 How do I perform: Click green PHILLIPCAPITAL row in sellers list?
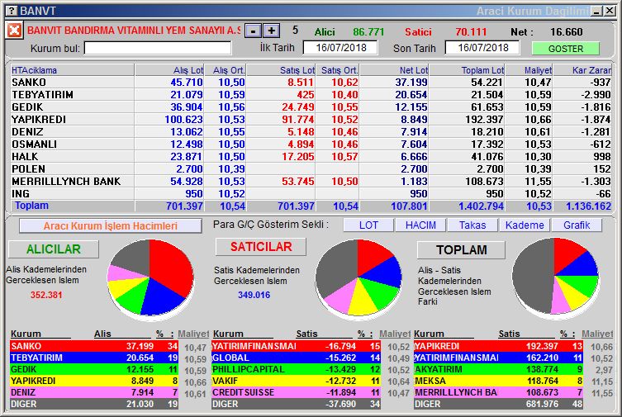click(x=296, y=369)
